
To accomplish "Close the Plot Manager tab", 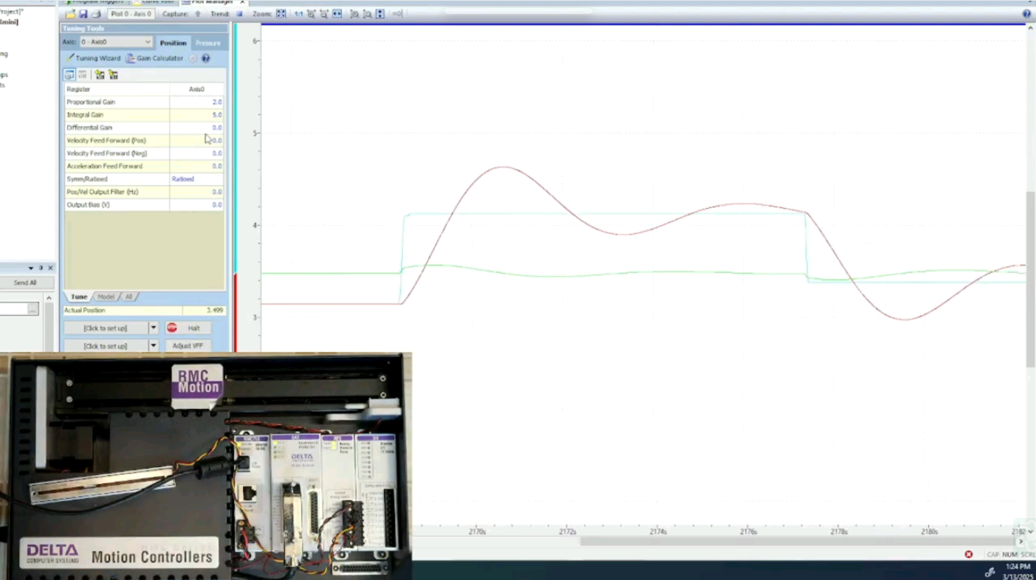I will coord(242,2).
